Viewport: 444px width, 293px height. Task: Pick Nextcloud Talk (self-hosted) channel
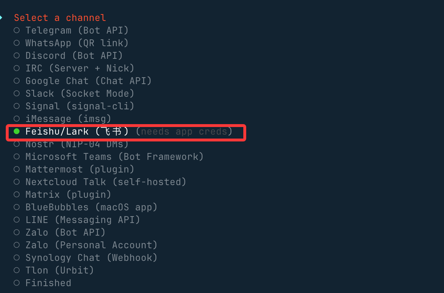point(17,182)
